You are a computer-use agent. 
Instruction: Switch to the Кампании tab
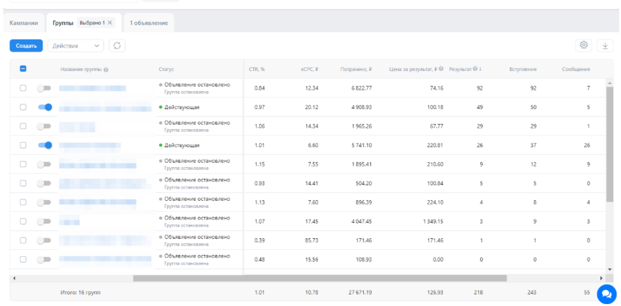click(x=24, y=23)
